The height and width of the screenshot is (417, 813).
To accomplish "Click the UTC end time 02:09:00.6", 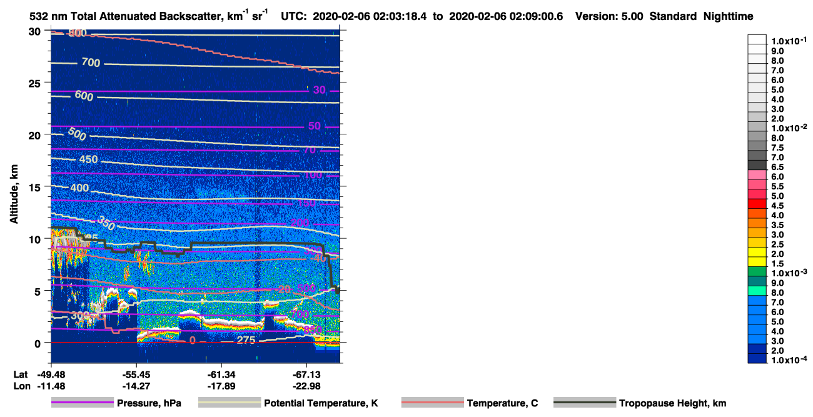I will 537,17.
